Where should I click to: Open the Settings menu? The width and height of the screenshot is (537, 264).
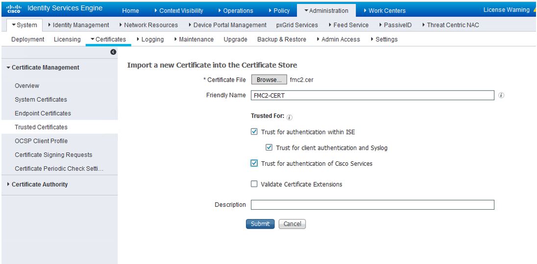(x=384, y=39)
